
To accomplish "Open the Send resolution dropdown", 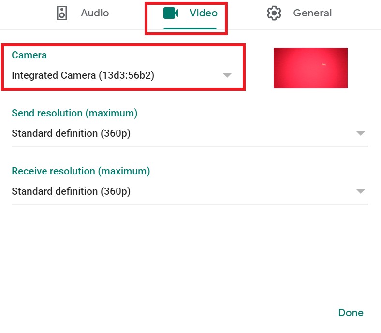I will pos(190,133).
